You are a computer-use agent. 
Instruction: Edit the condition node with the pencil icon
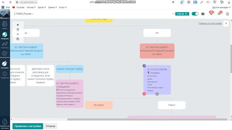click(144, 66)
